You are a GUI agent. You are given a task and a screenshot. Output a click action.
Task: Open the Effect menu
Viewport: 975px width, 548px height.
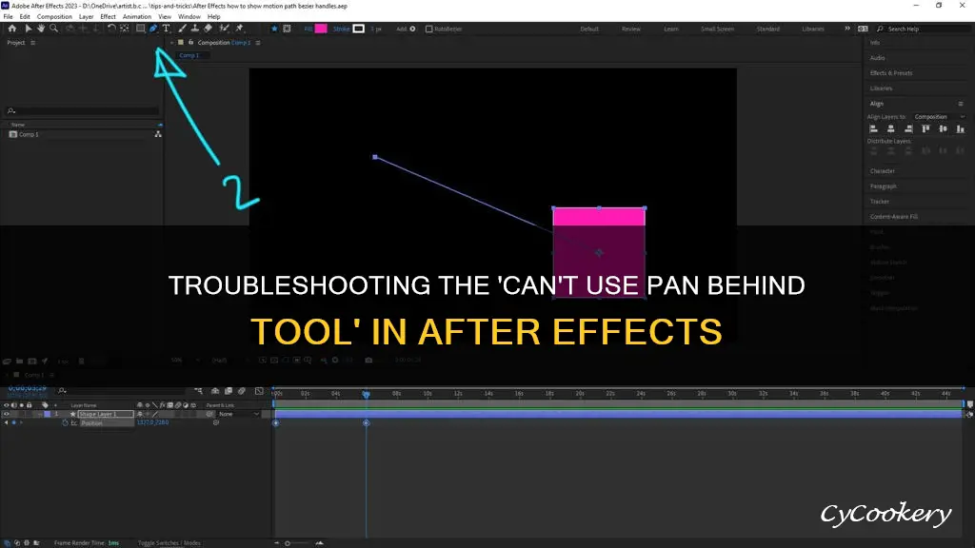(x=109, y=17)
